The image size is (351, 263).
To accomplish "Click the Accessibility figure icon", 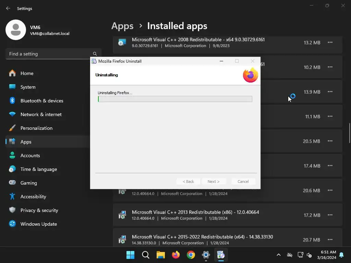I will [x=12, y=196].
